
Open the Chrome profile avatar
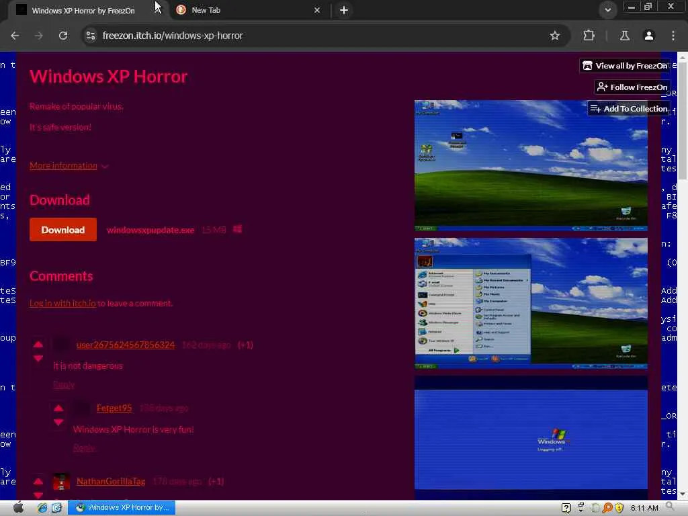[x=649, y=36]
